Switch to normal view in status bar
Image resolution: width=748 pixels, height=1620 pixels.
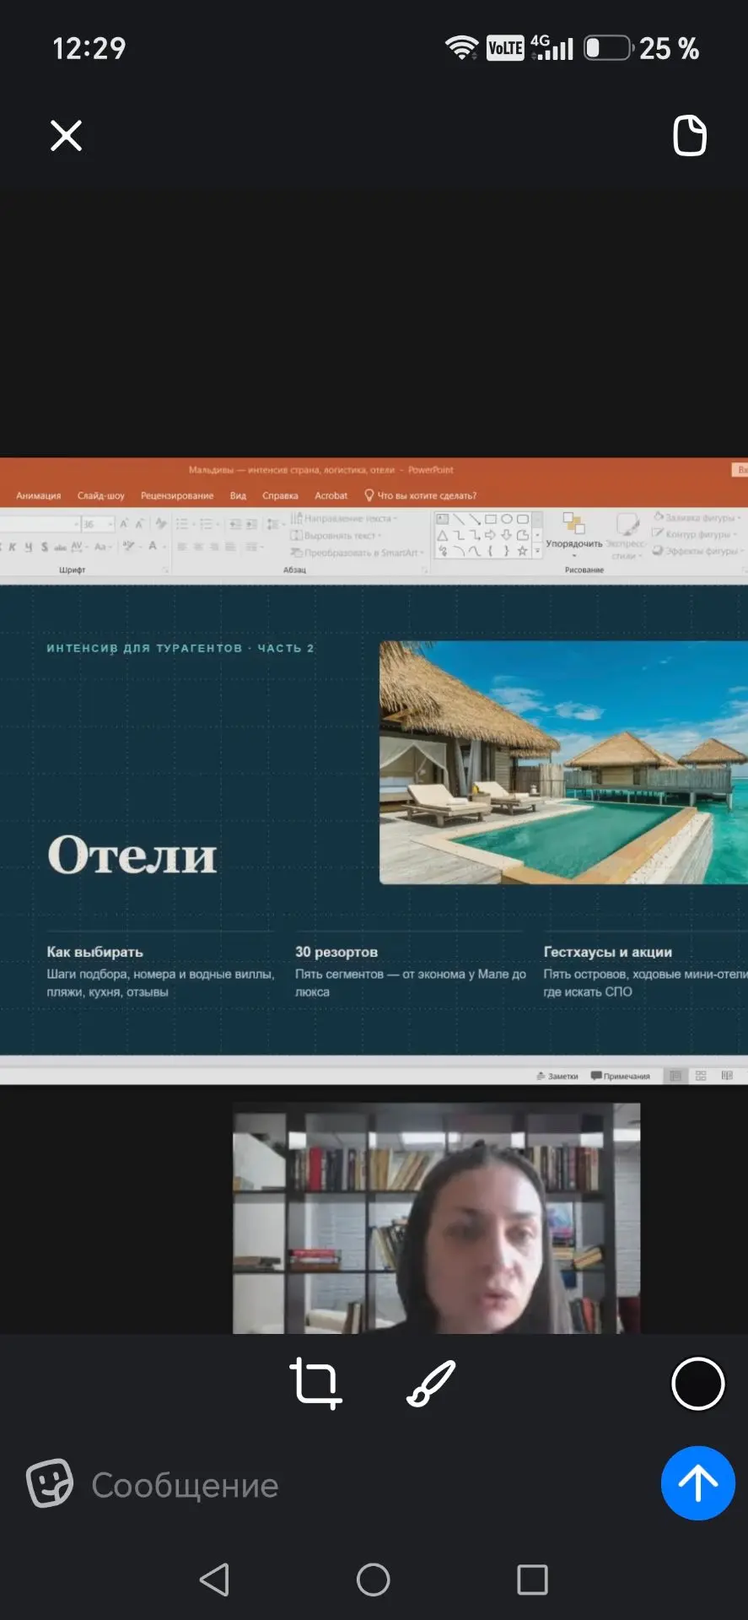click(675, 1076)
